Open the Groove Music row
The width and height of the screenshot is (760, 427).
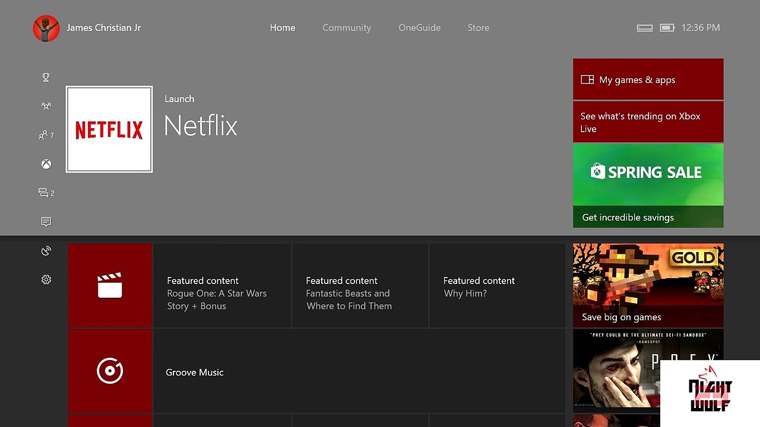359,371
